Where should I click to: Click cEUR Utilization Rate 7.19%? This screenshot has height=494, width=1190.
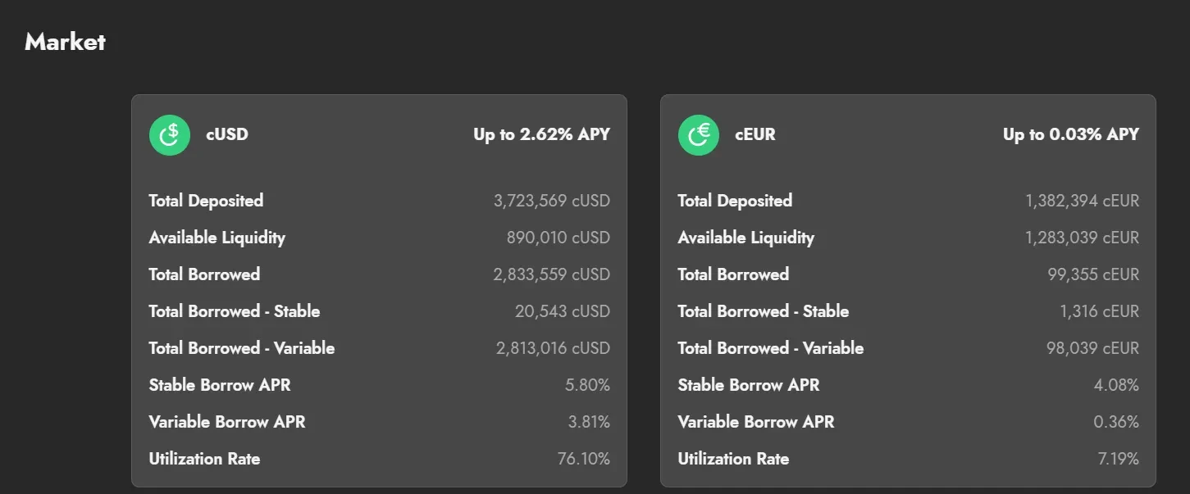[1119, 459]
